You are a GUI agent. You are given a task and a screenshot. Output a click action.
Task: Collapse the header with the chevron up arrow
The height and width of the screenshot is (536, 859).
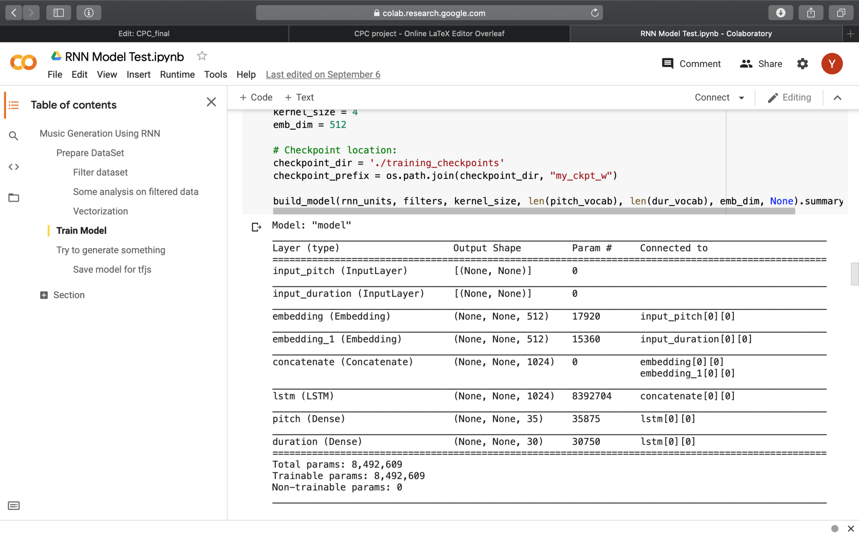click(837, 98)
